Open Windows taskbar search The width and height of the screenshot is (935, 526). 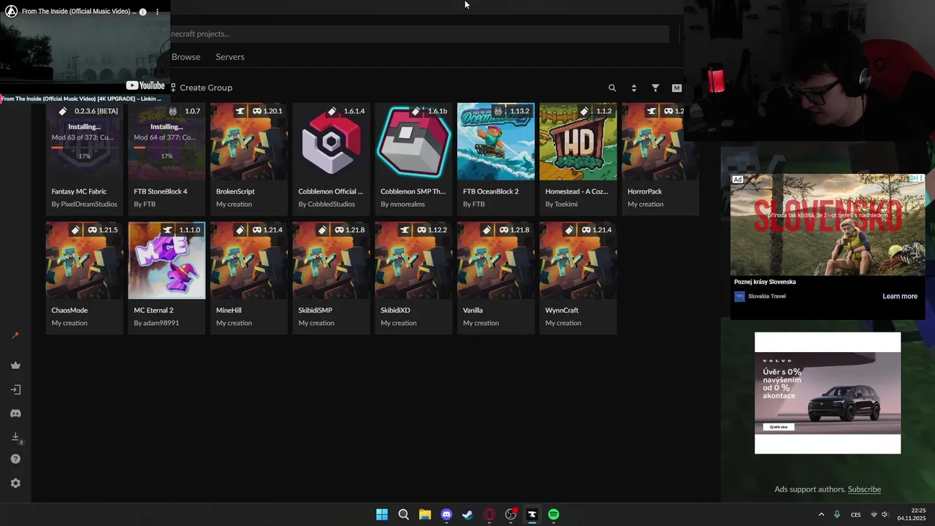tap(403, 514)
